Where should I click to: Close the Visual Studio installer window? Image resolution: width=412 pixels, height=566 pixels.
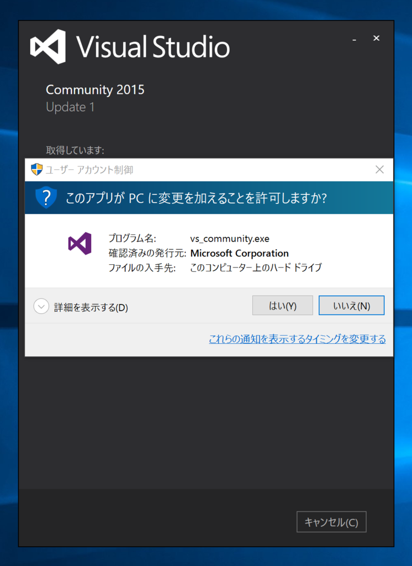coord(376,38)
